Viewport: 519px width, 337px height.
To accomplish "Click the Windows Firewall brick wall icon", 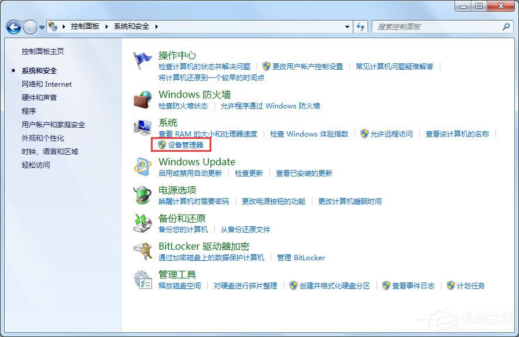I will click(x=142, y=100).
